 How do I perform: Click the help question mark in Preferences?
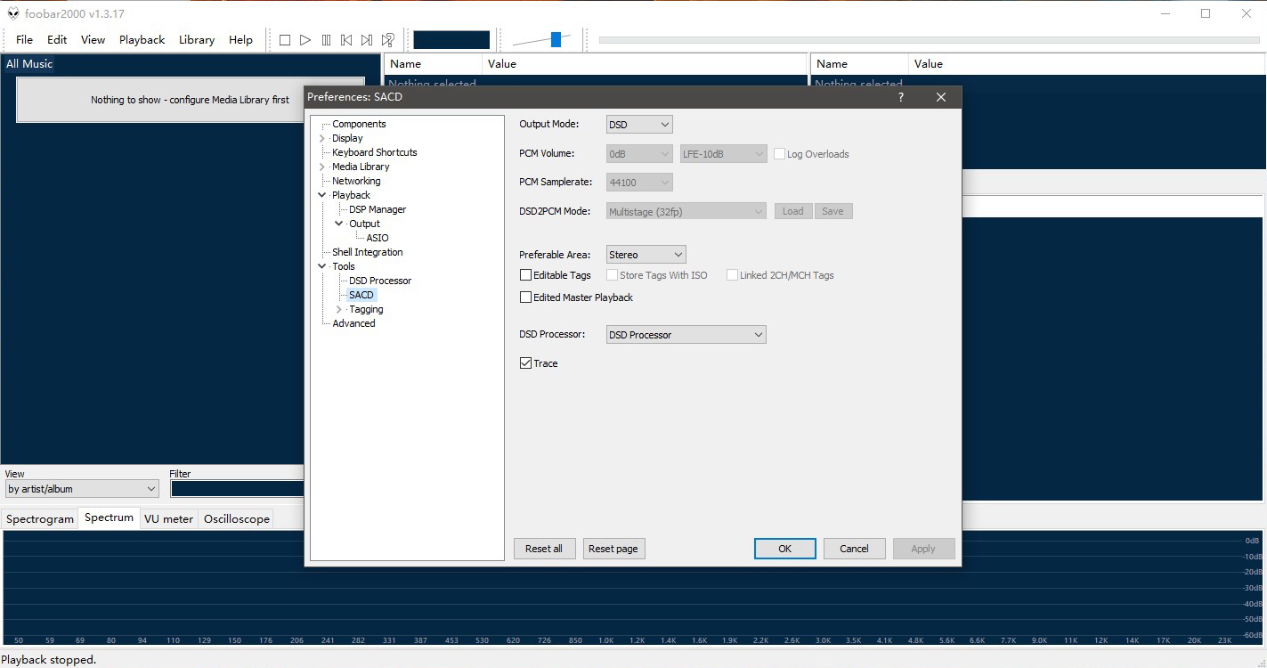(x=900, y=97)
